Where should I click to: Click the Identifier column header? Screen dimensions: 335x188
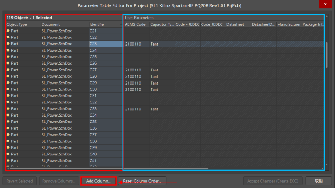104,24
